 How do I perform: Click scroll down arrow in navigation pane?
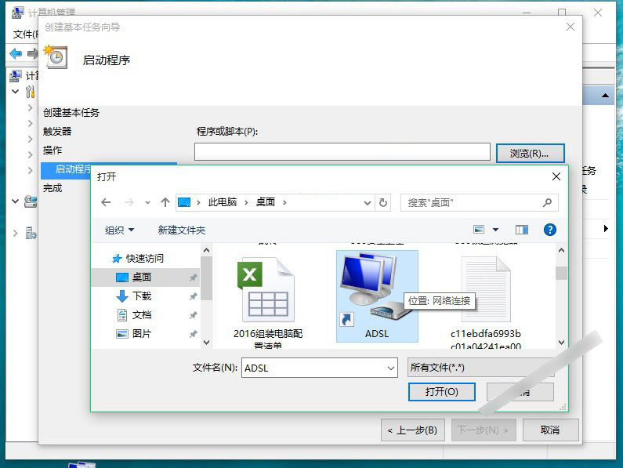(206, 343)
